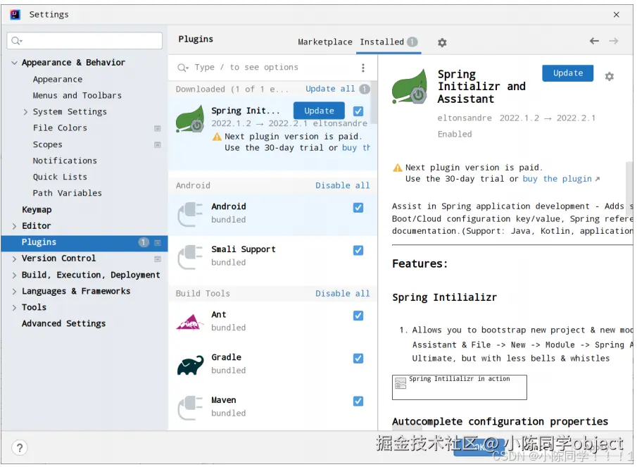Open the Notifications settings page
The height and width of the screenshot is (467, 637).
coord(65,161)
